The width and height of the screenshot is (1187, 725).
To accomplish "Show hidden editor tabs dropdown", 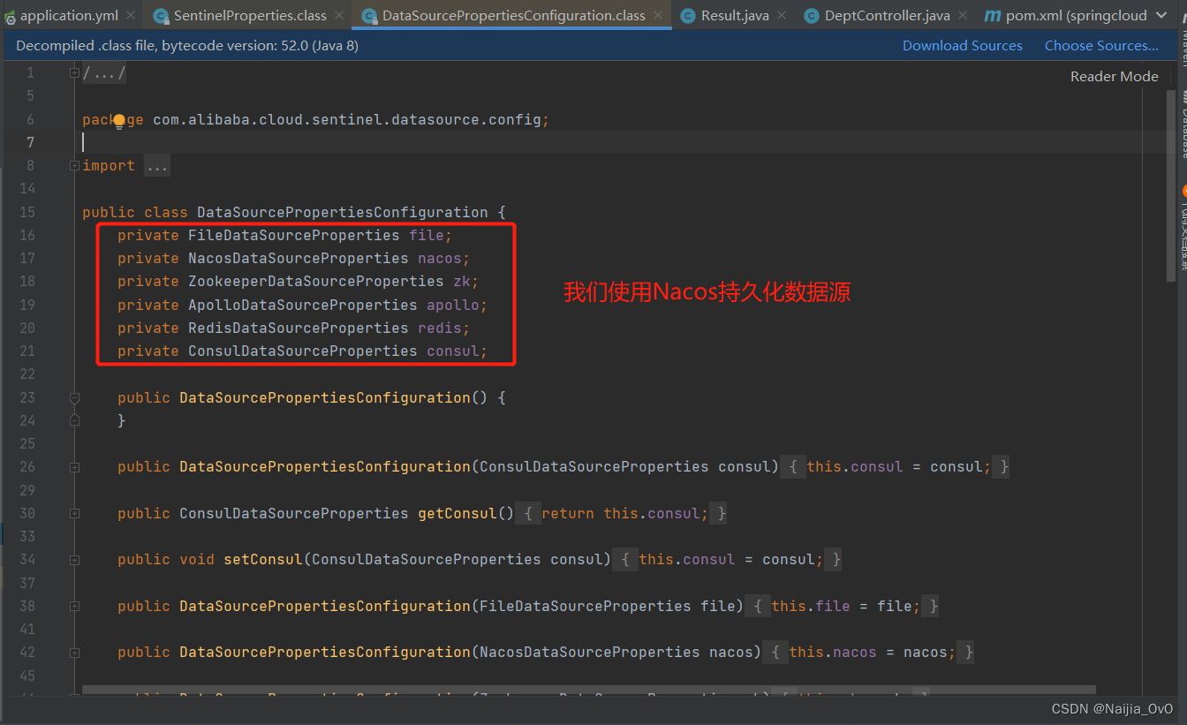I will (x=1161, y=15).
